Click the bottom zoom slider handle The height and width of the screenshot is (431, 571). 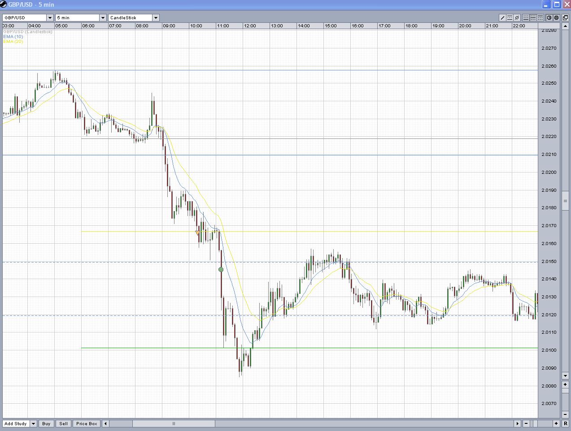(x=535, y=423)
